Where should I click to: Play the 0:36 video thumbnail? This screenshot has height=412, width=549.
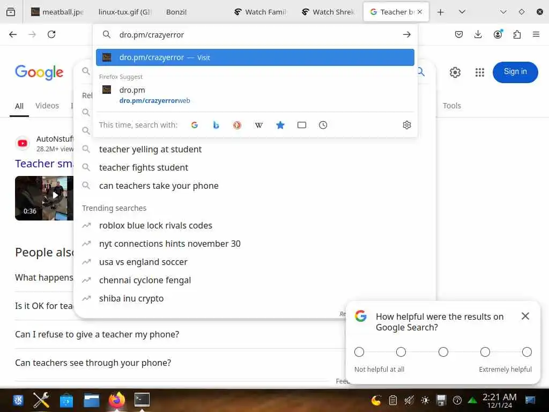click(44, 198)
